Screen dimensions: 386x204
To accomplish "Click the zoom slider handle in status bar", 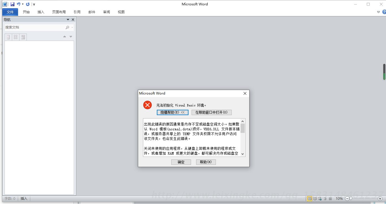I will coord(351,199).
